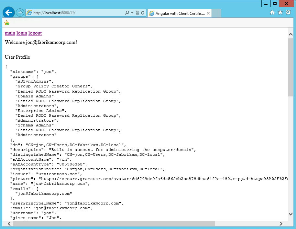The image size is (296, 229).
Task: Open the search provider dropdown arrow
Action: point(132,13)
